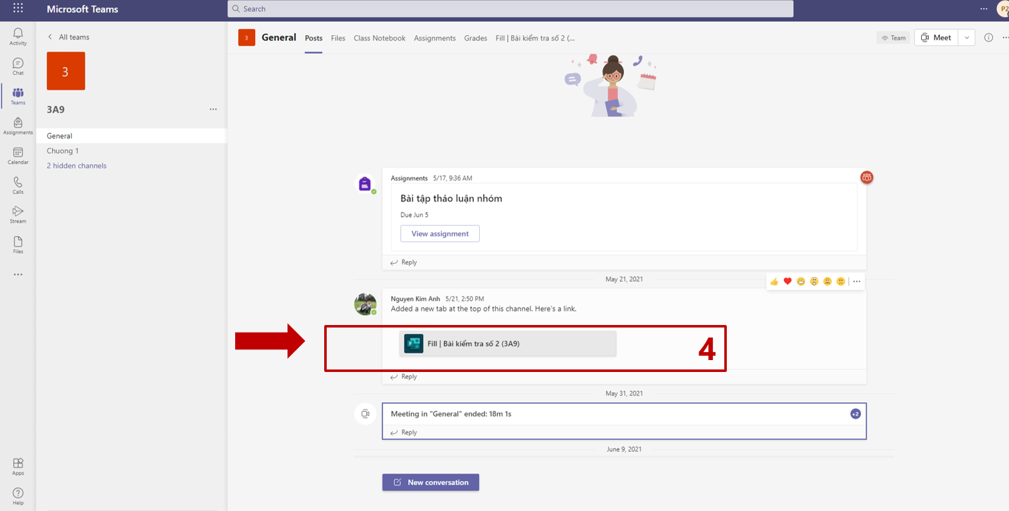Expand the Meet button dropdown arrow
Viewport: 1009px width, 511px height.
(966, 38)
